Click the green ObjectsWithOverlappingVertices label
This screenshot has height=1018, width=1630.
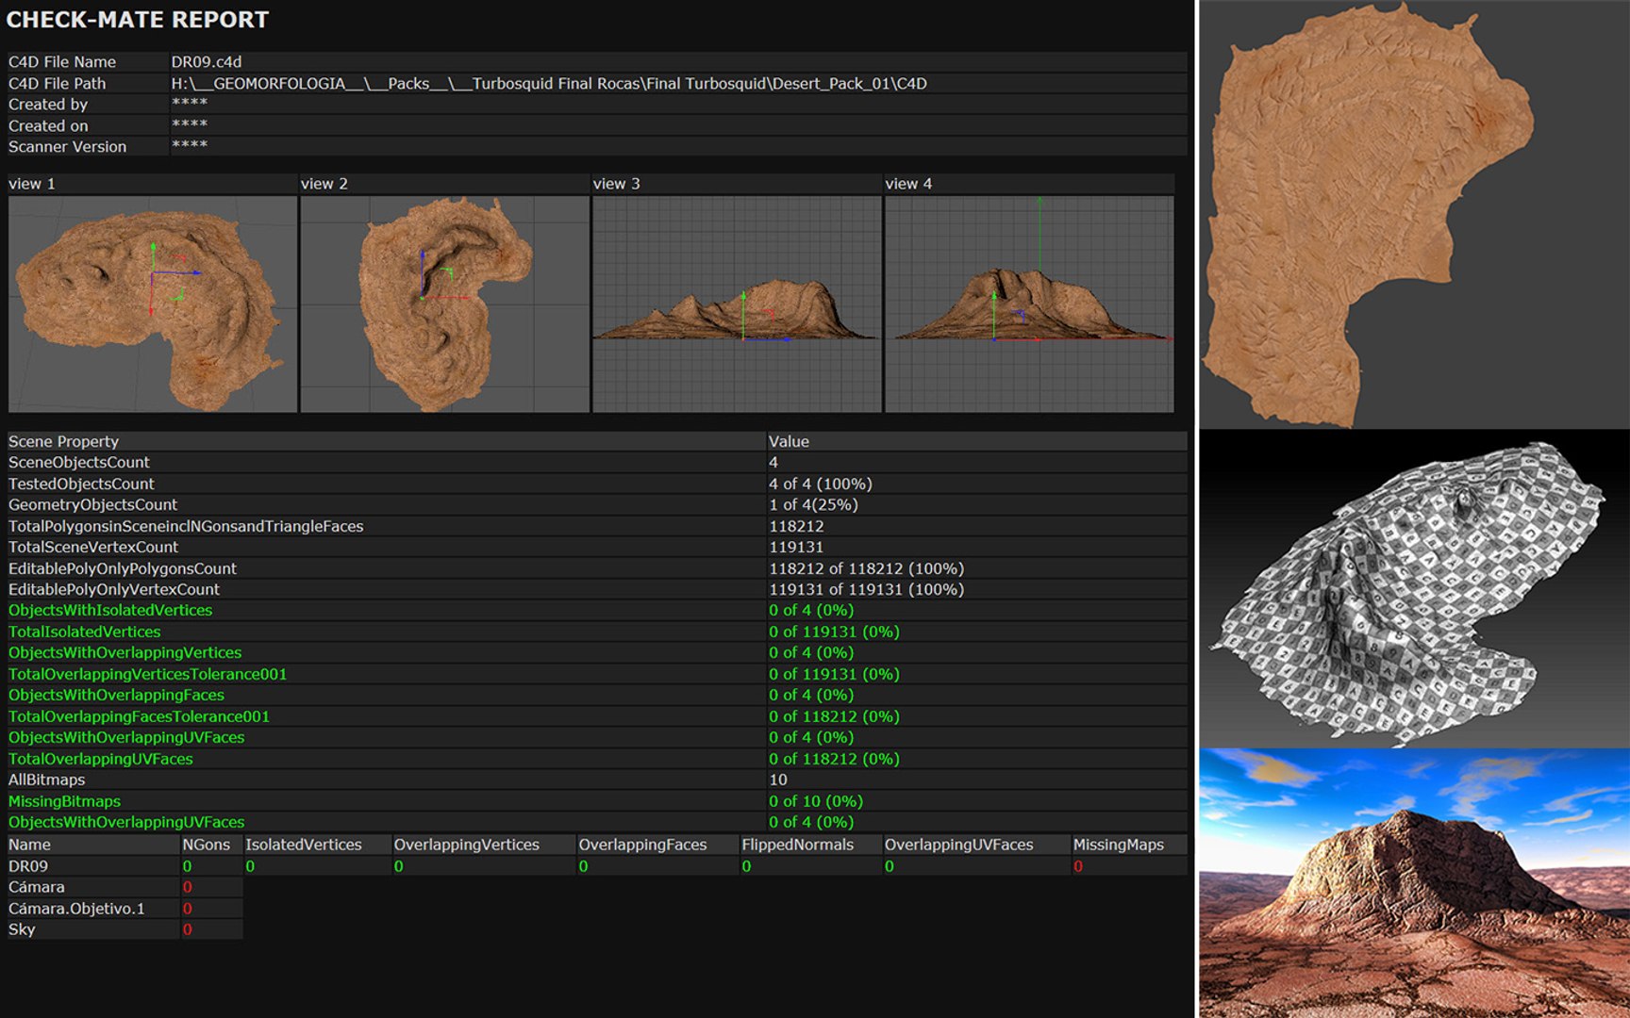[125, 653]
